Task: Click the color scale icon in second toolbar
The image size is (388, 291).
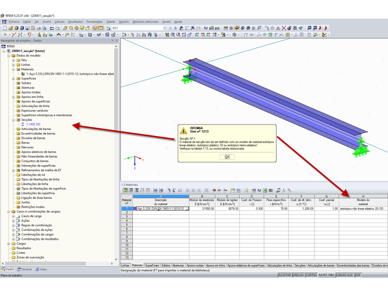Action: pyautogui.click(x=324, y=35)
